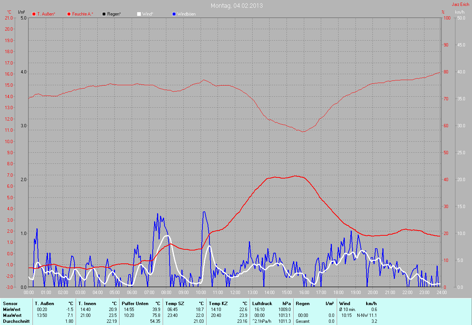This screenshot has width=472, height=325.
Task: Select the 'Regen' column header in table
Action: coord(302,304)
